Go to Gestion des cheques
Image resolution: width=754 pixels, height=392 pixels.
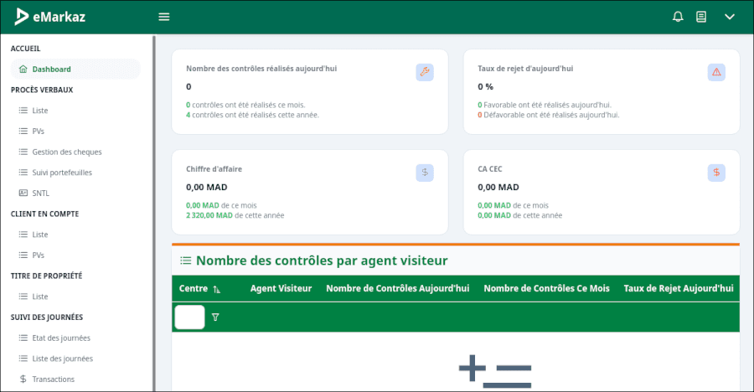[66, 152]
